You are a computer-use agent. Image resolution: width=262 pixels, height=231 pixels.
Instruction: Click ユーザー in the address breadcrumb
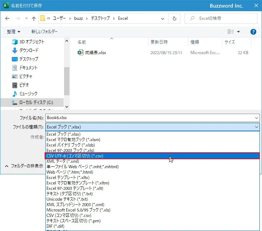pyautogui.click(x=59, y=18)
